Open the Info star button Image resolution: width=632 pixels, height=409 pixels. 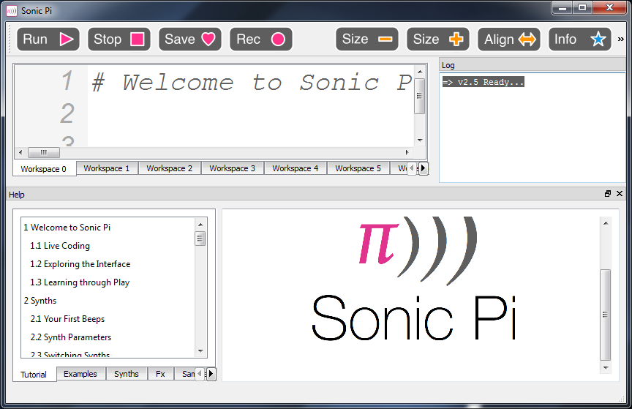point(580,39)
